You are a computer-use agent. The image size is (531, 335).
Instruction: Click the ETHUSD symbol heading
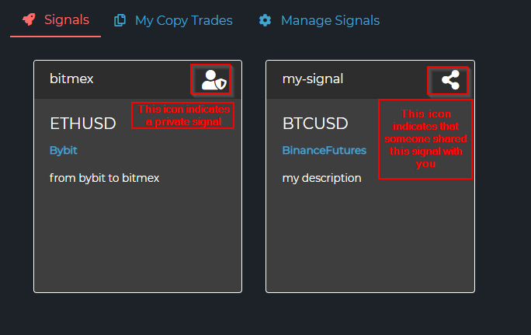coord(82,124)
